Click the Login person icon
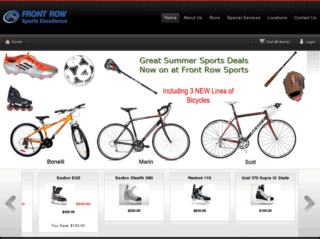Viewport: 320px width, 239px height. [x=302, y=42]
